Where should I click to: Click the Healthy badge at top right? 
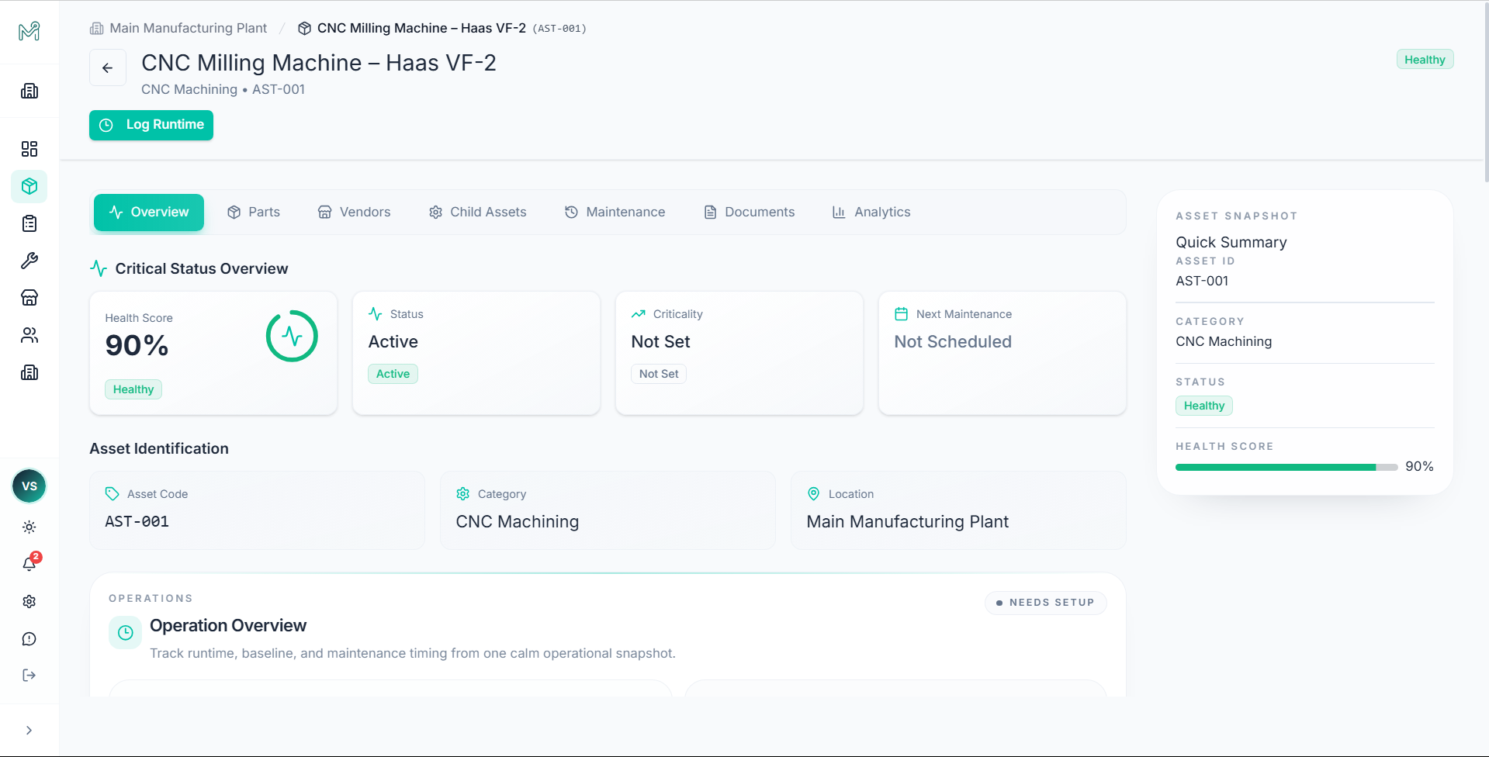tap(1425, 60)
